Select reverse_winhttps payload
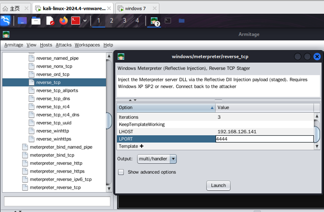 (54, 139)
